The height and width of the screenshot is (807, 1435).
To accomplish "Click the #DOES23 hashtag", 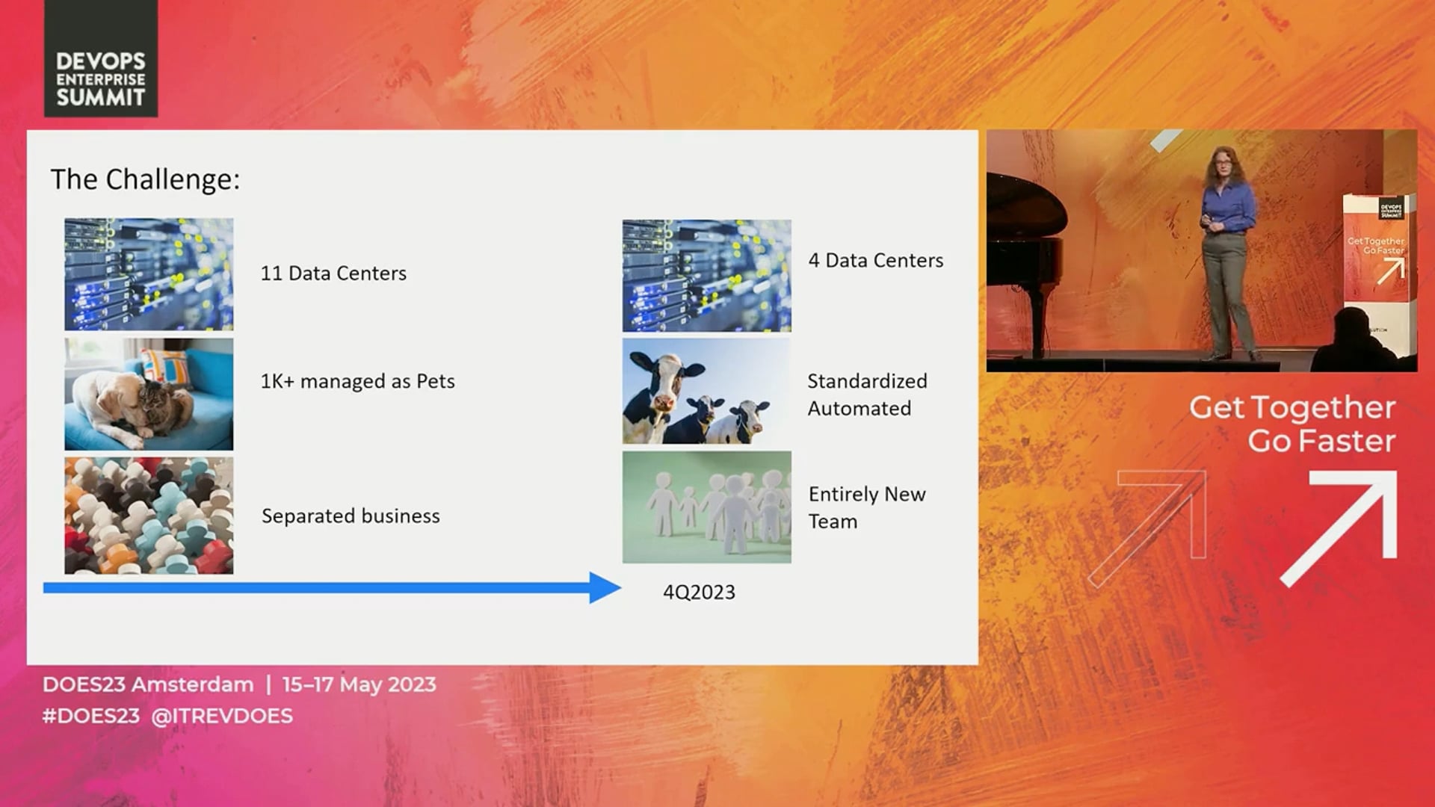I will point(90,716).
